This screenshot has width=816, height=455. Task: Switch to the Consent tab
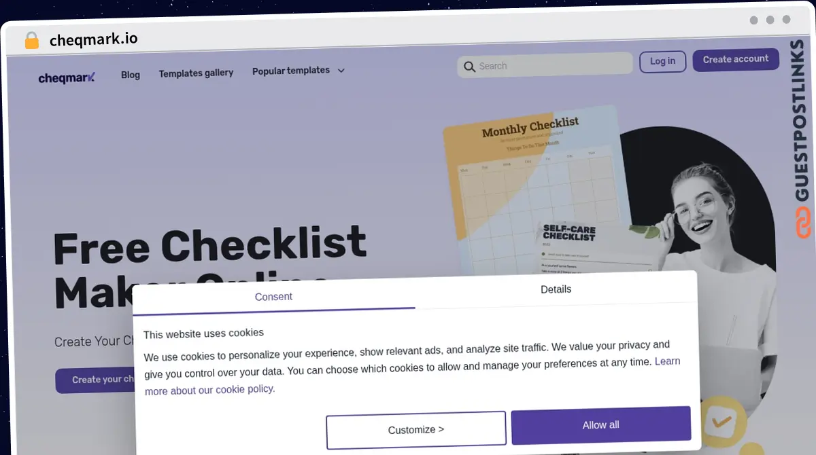(273, 297)
